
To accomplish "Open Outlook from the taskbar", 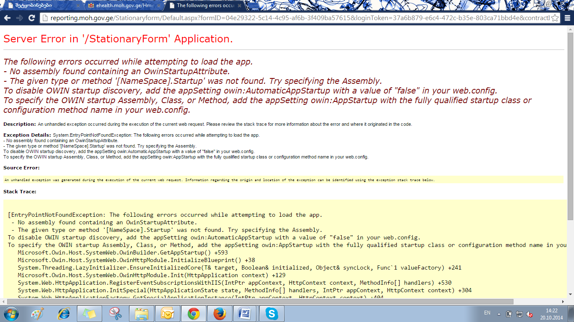I will [168, 314].
